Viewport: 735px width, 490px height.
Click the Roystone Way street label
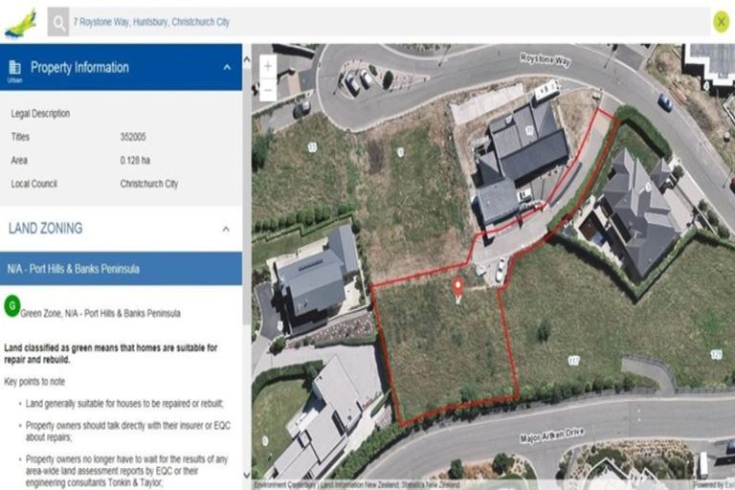(x=546, y=60)
